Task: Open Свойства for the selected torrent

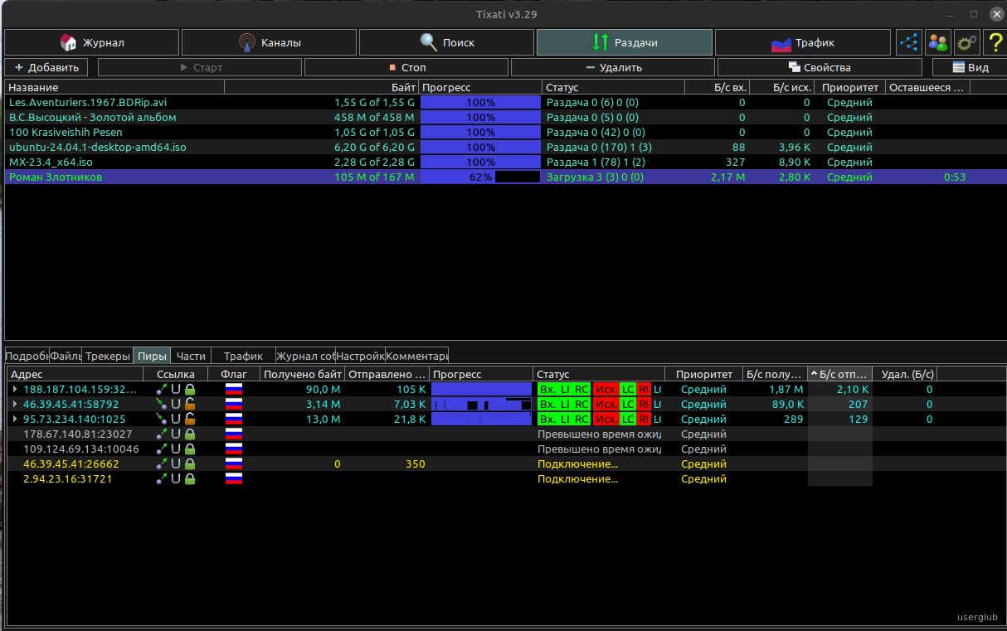Action: tap(820, 68)
